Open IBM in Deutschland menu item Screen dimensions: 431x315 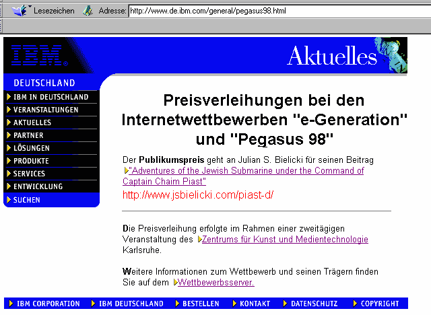[51, 97]
